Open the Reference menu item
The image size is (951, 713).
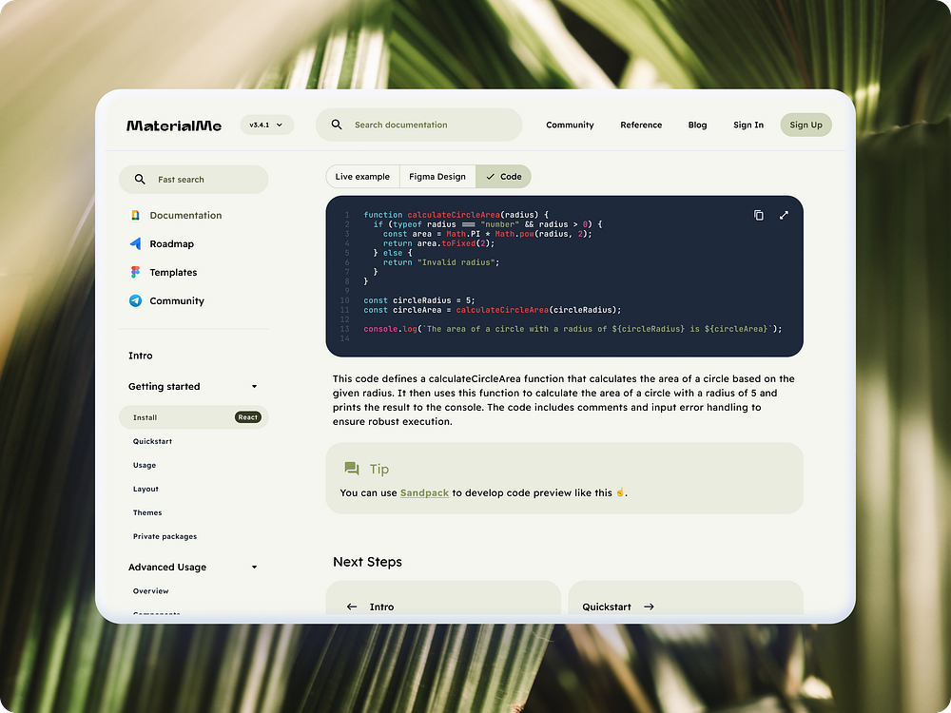641,125
